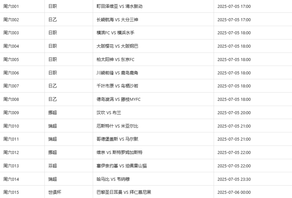Select the 塞伊奈约基 VS 坦佩雷山猫 match
Image resolution: width=292 pixels, height=198 pixels.
coord(122,166)
